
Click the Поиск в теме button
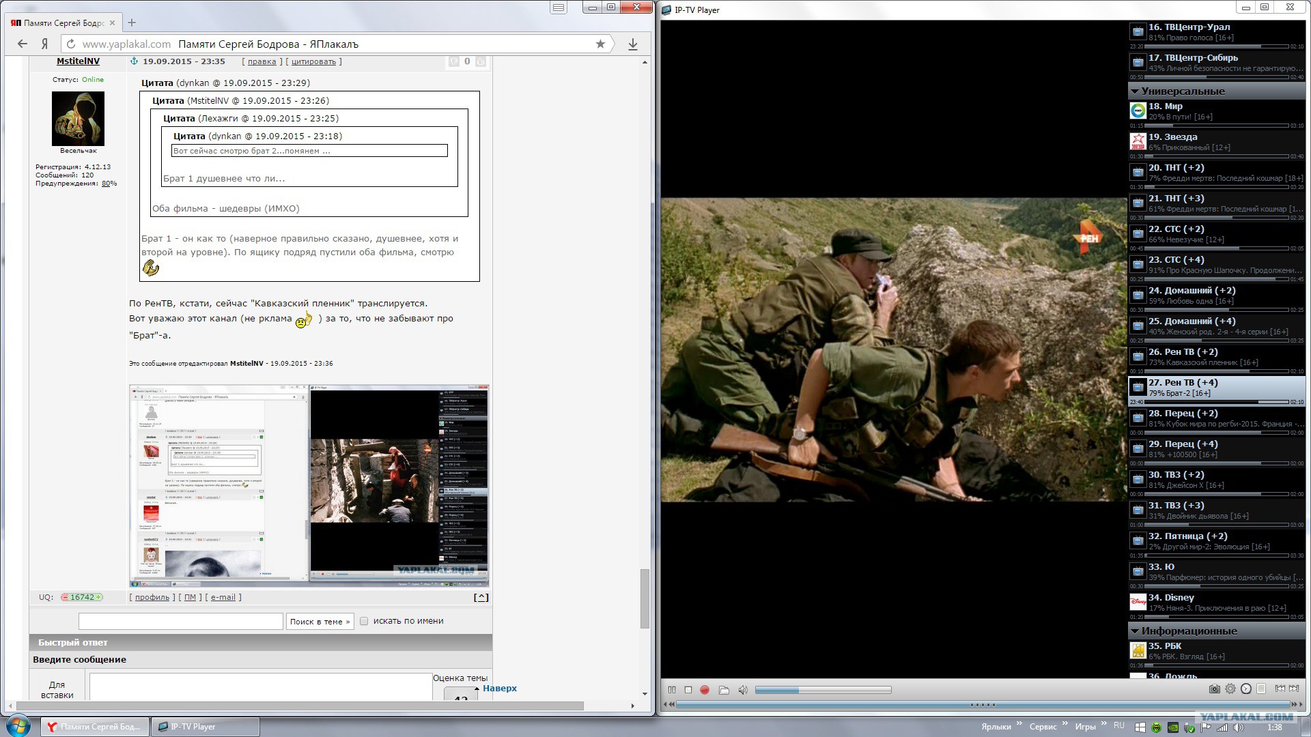(320, 621)
